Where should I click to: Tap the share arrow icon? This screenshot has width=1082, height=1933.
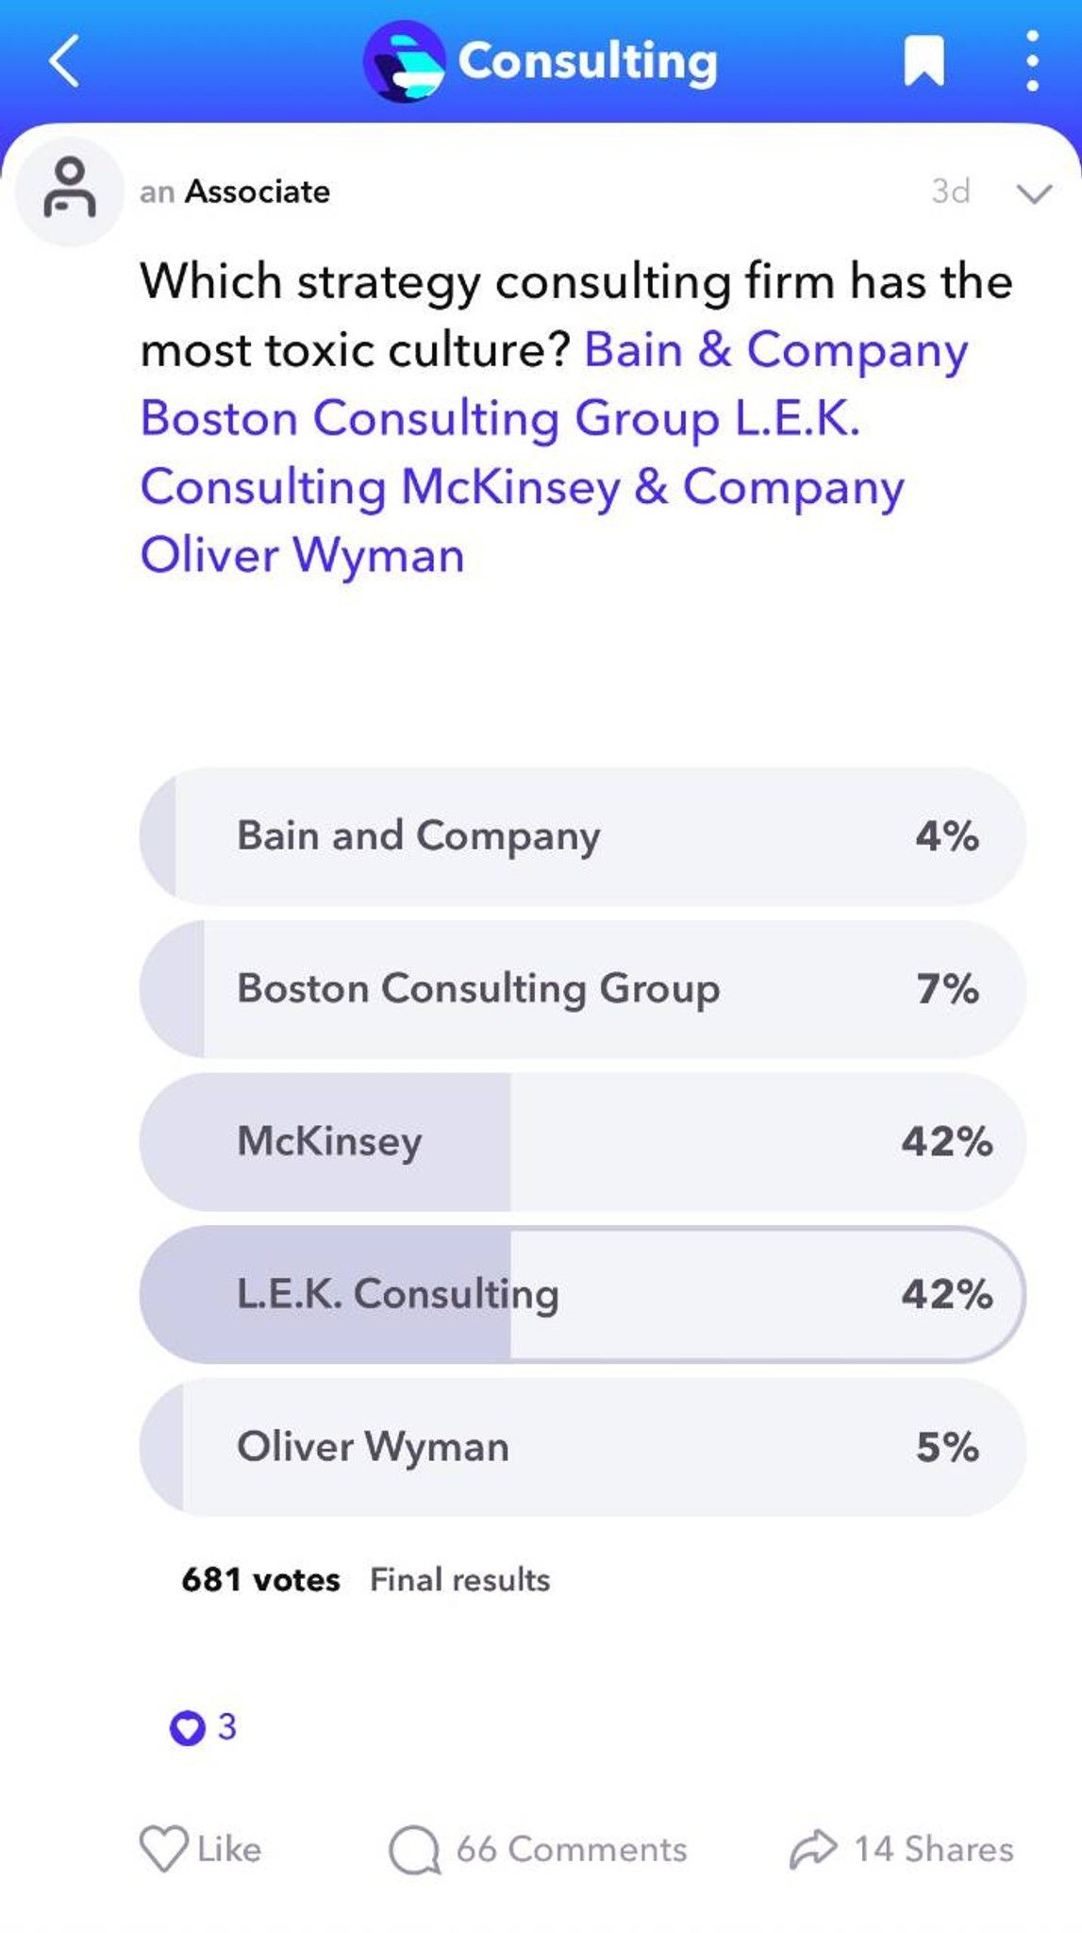[x=813, y=1847]
